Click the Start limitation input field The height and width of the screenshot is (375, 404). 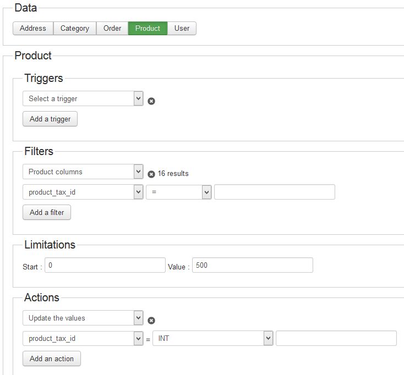(x=105, y=265)
